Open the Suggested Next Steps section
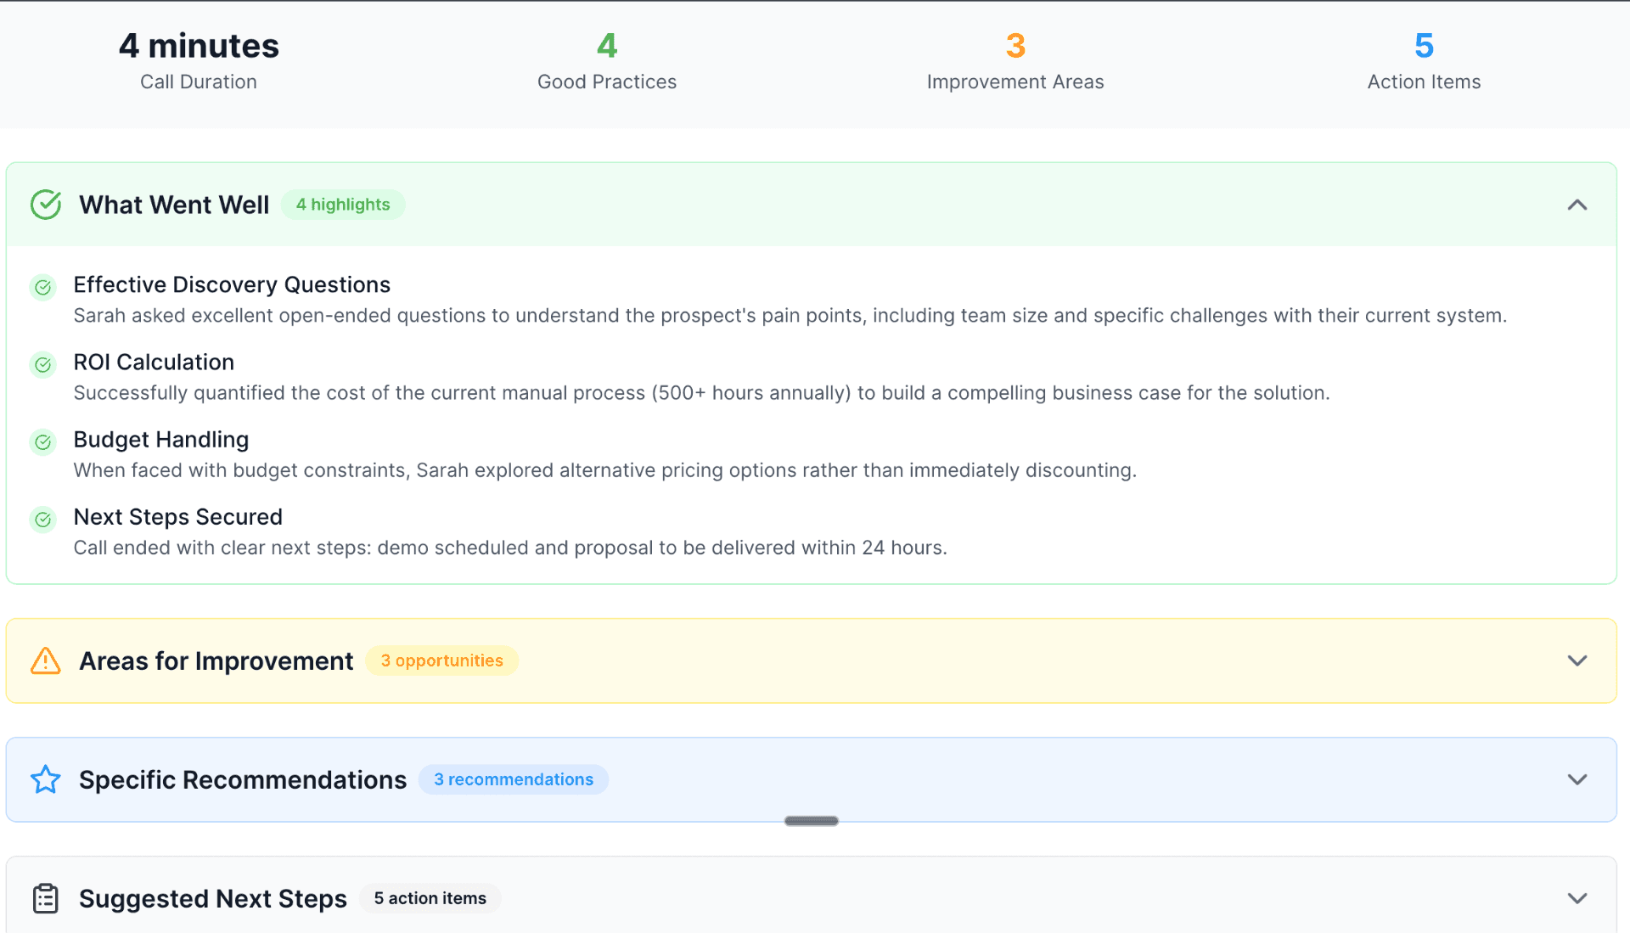 (1577, 898)
